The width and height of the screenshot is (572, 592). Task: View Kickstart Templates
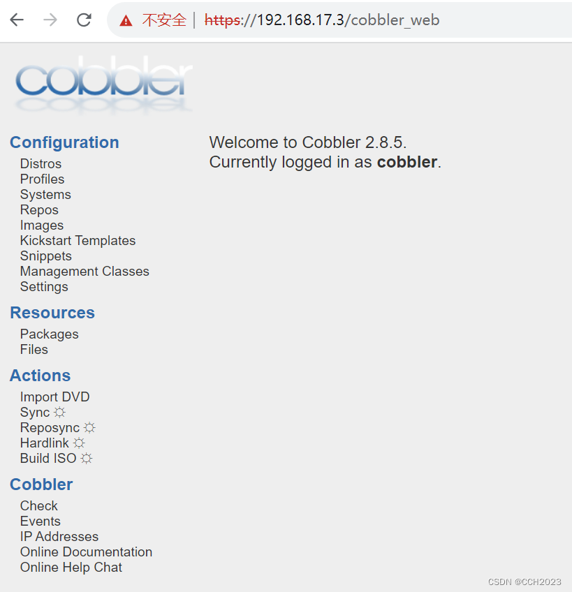pos(78,240)
